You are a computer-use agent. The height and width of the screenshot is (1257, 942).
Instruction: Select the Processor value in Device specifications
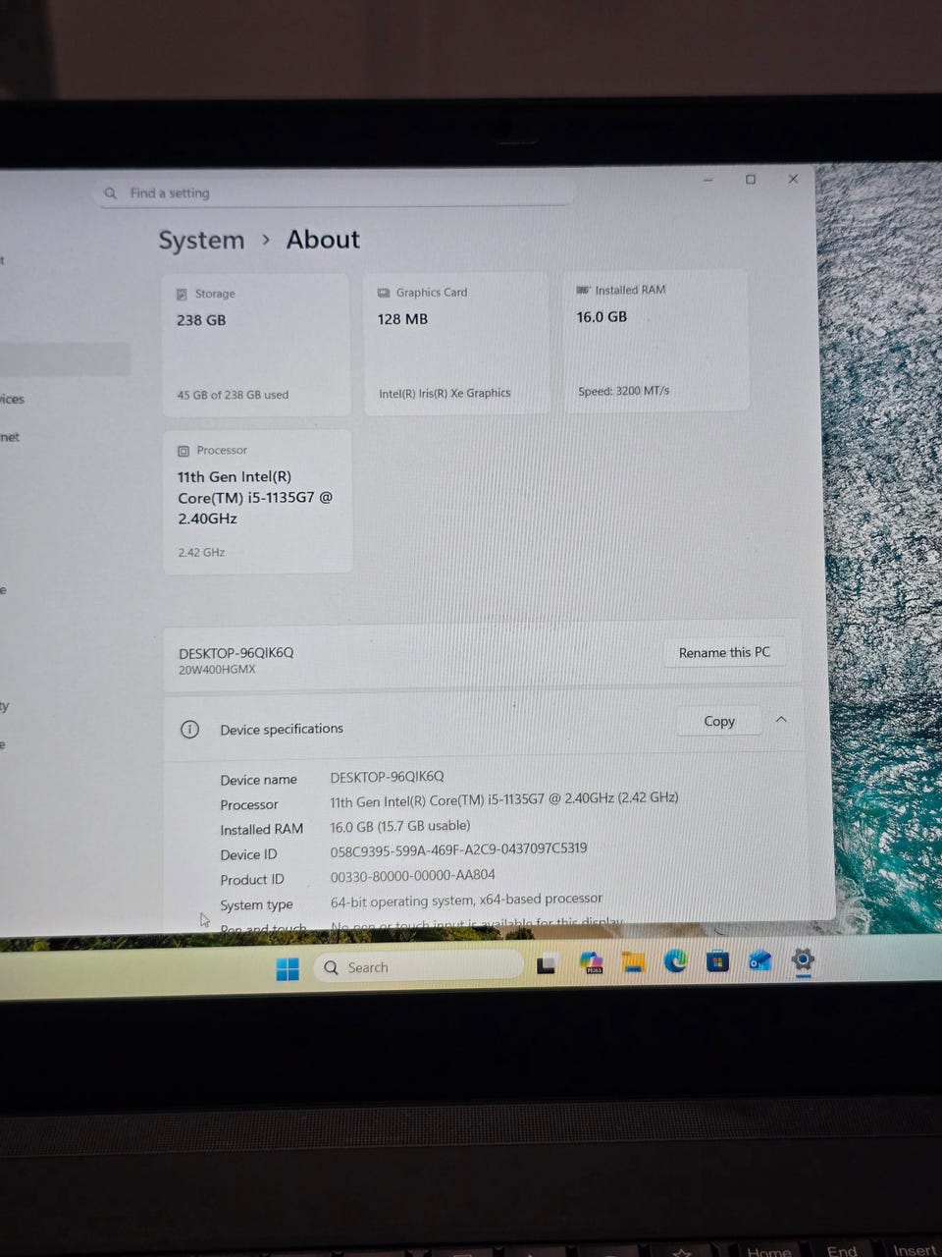click(503, 798)
